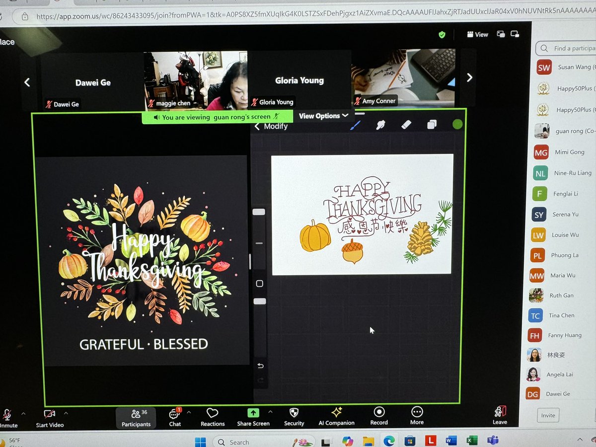Click the Happy Thanksgiving canvas drawing with pumpkin
The height and width of the screenshot is (447, 596).
[362, 214]
